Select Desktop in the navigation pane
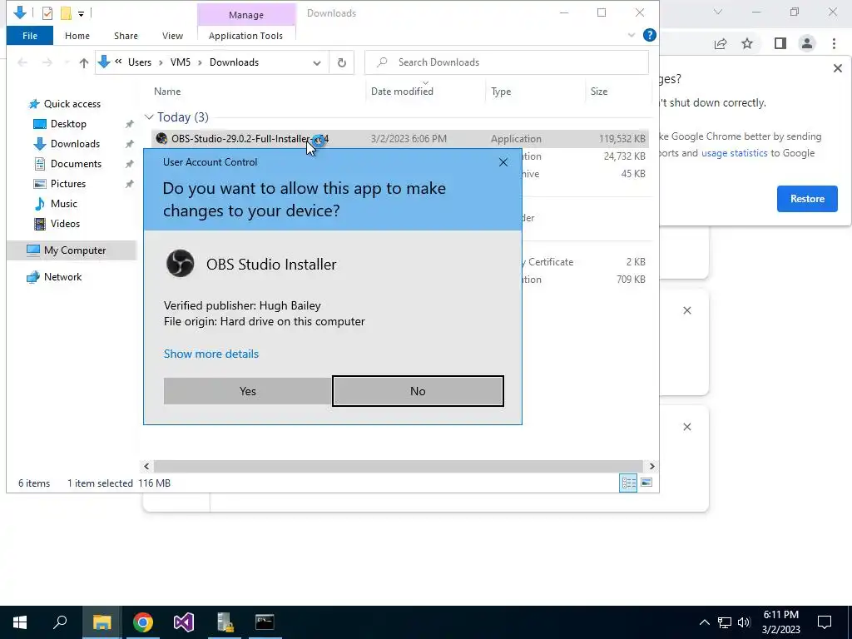852x639 pixels. click(68, 124)
